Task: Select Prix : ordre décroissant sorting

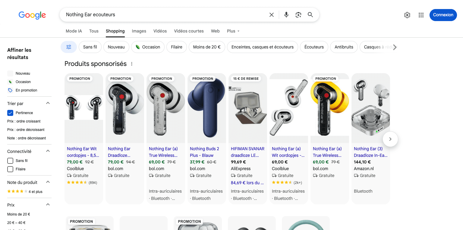Action: (x=26, y=130)
